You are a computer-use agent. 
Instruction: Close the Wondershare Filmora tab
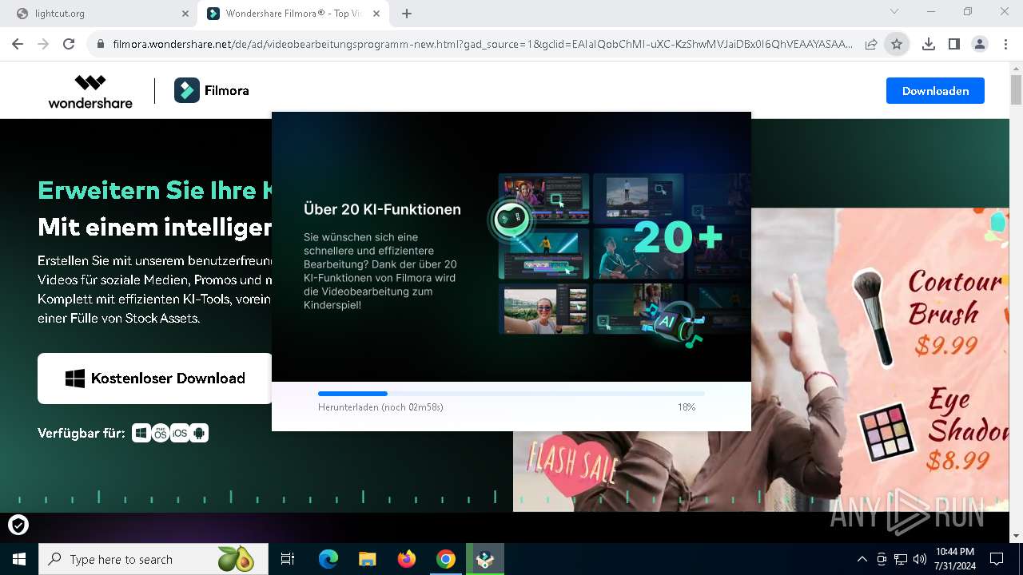pyautogui.click(x=376, y=14)
